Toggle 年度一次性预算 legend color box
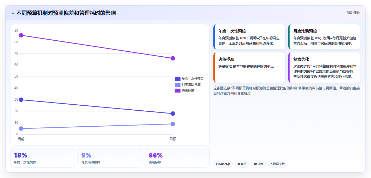371x178 pixels. pyautogui.click(x=178, y=79)
